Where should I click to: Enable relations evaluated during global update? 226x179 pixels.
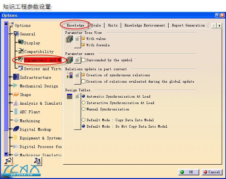[83, 81]
